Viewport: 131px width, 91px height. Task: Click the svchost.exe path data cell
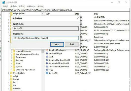coord(111,40)
